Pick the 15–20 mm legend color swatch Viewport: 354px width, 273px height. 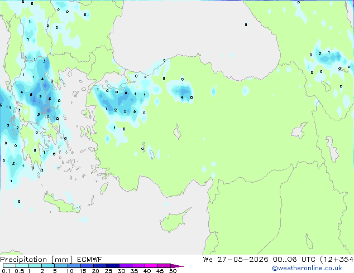point(87,266)
